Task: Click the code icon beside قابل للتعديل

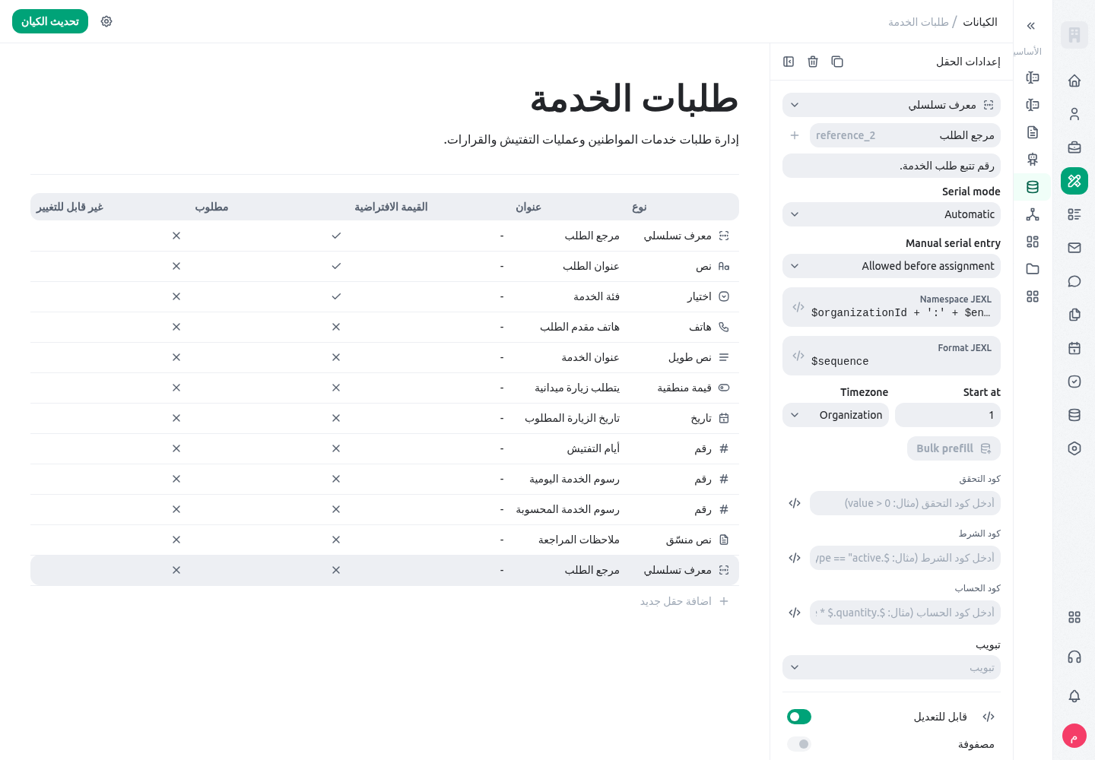Action: click(989, 717)
